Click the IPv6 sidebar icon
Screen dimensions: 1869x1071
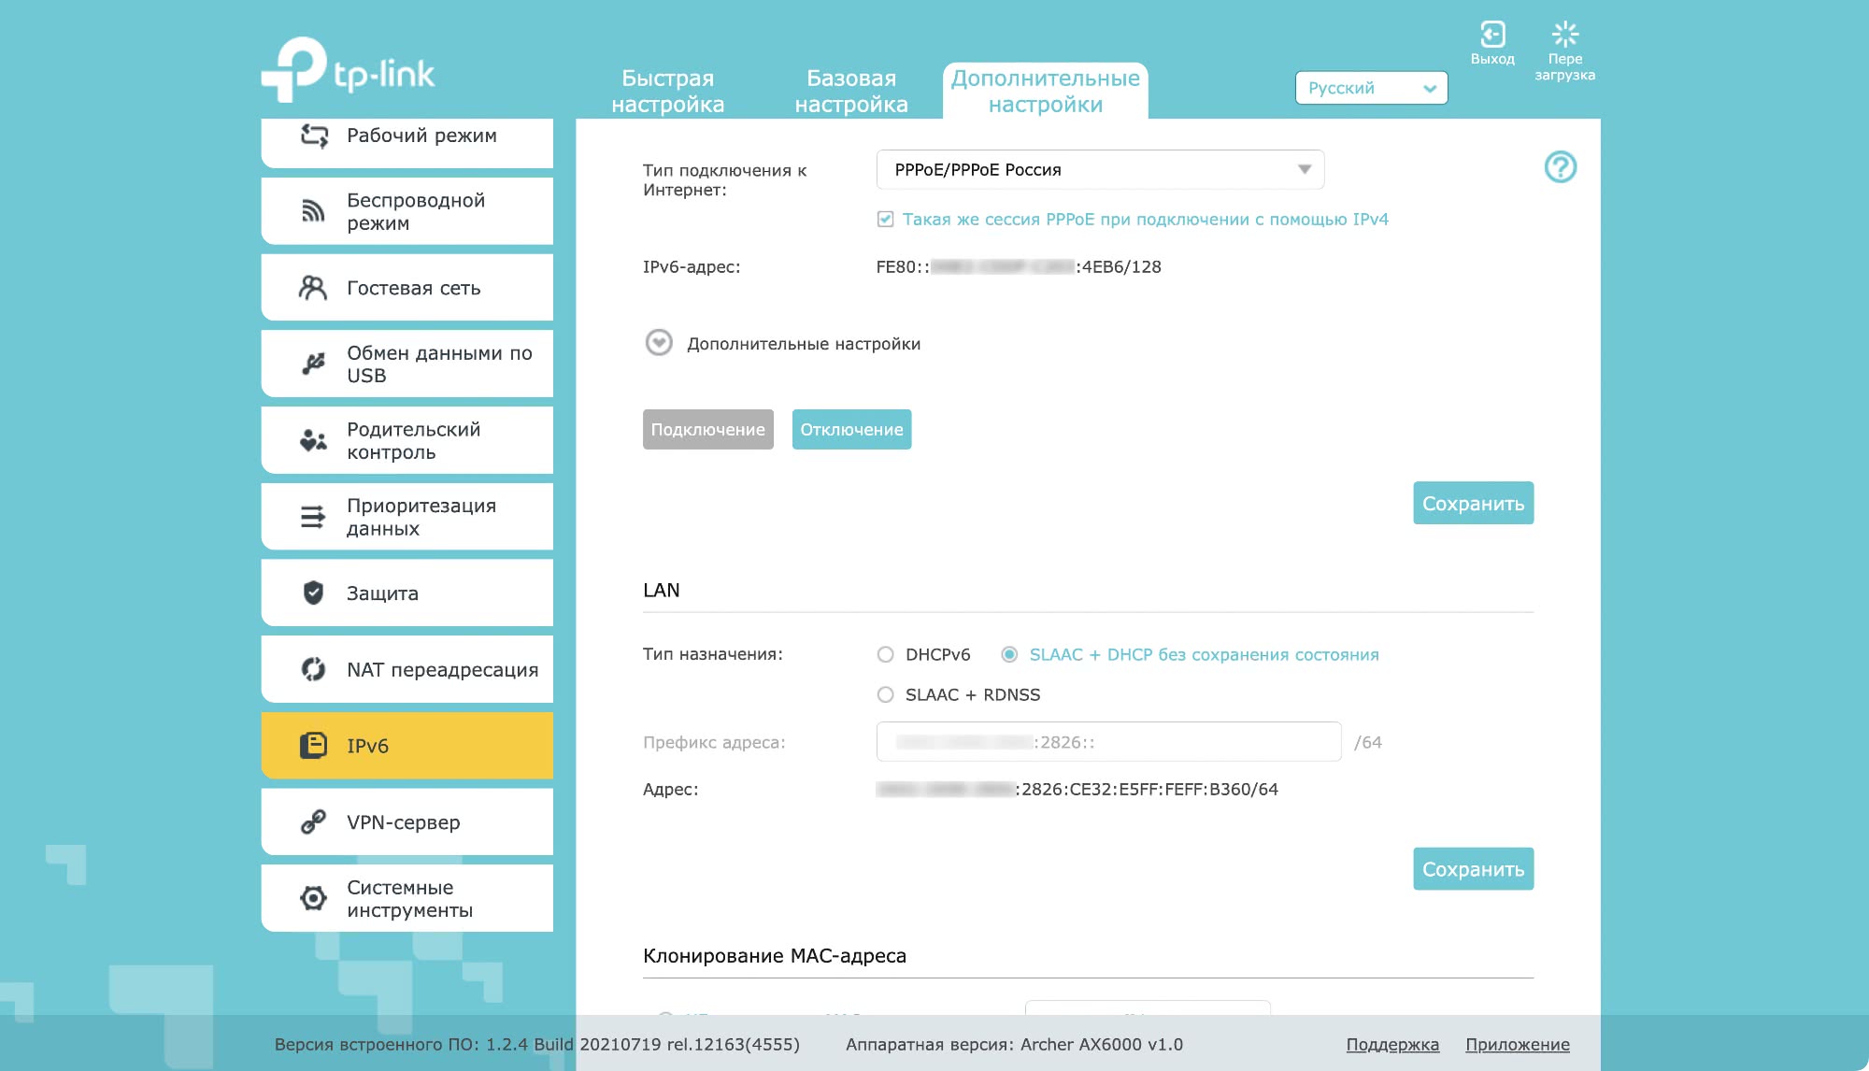click(313, 746)
